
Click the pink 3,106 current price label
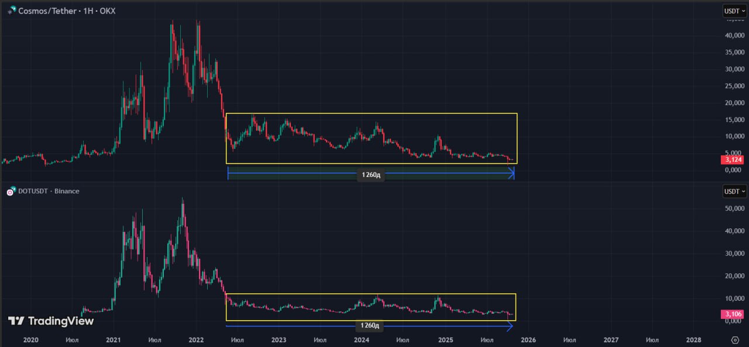pyautogui.click(x=733, y=315)
